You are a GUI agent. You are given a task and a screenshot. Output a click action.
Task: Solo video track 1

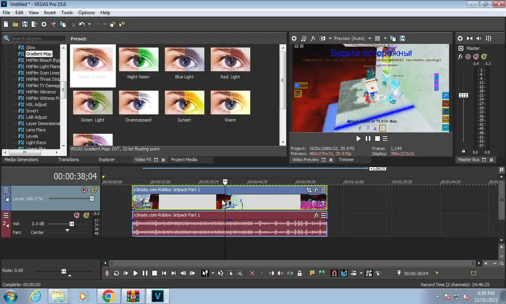(94, 190)
